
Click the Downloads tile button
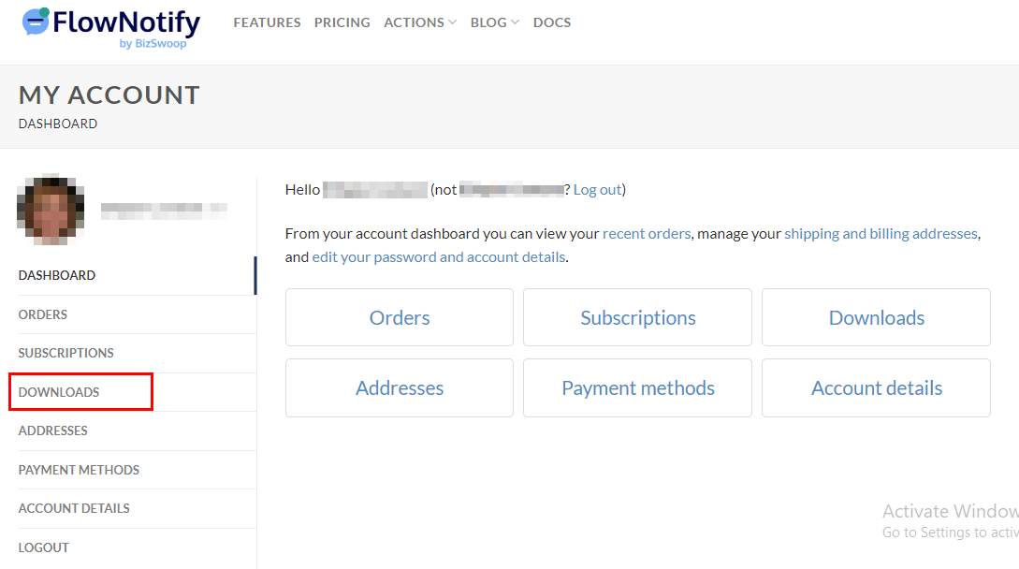coord(876,316)
